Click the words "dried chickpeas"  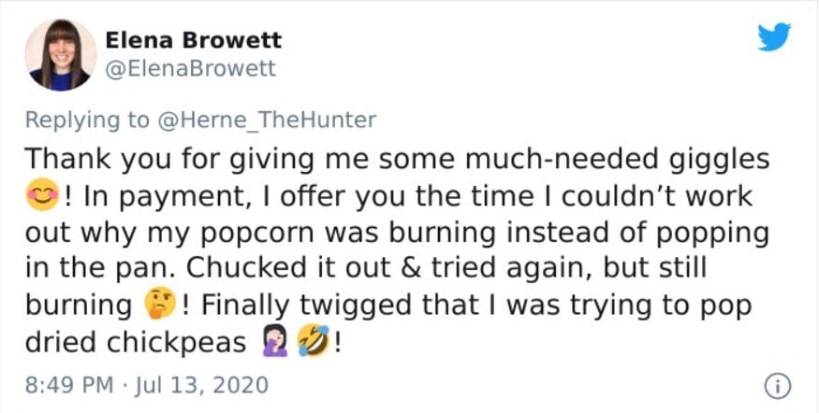pos(136,342)
